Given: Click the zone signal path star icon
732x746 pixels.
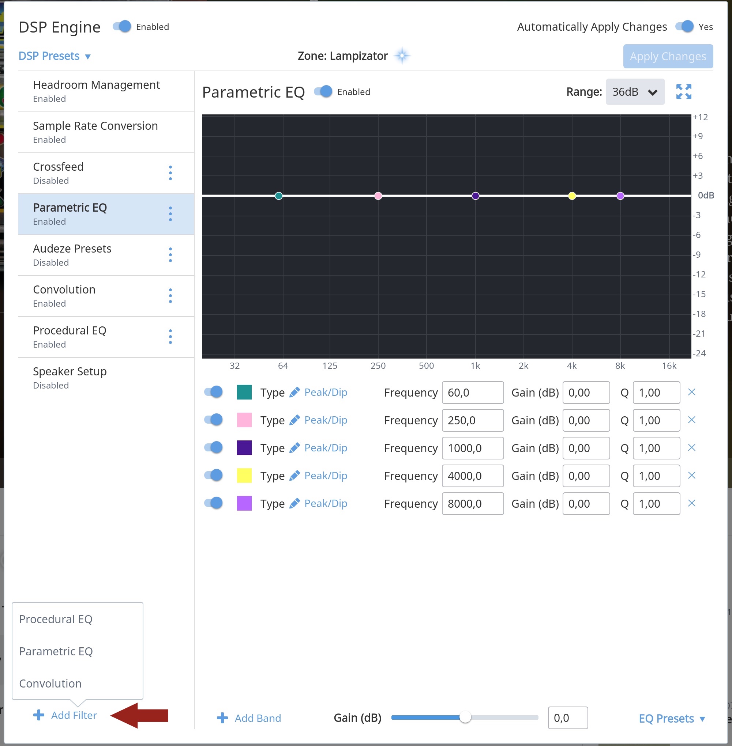Looking at the screenshot, I should [x=402, y=56].
